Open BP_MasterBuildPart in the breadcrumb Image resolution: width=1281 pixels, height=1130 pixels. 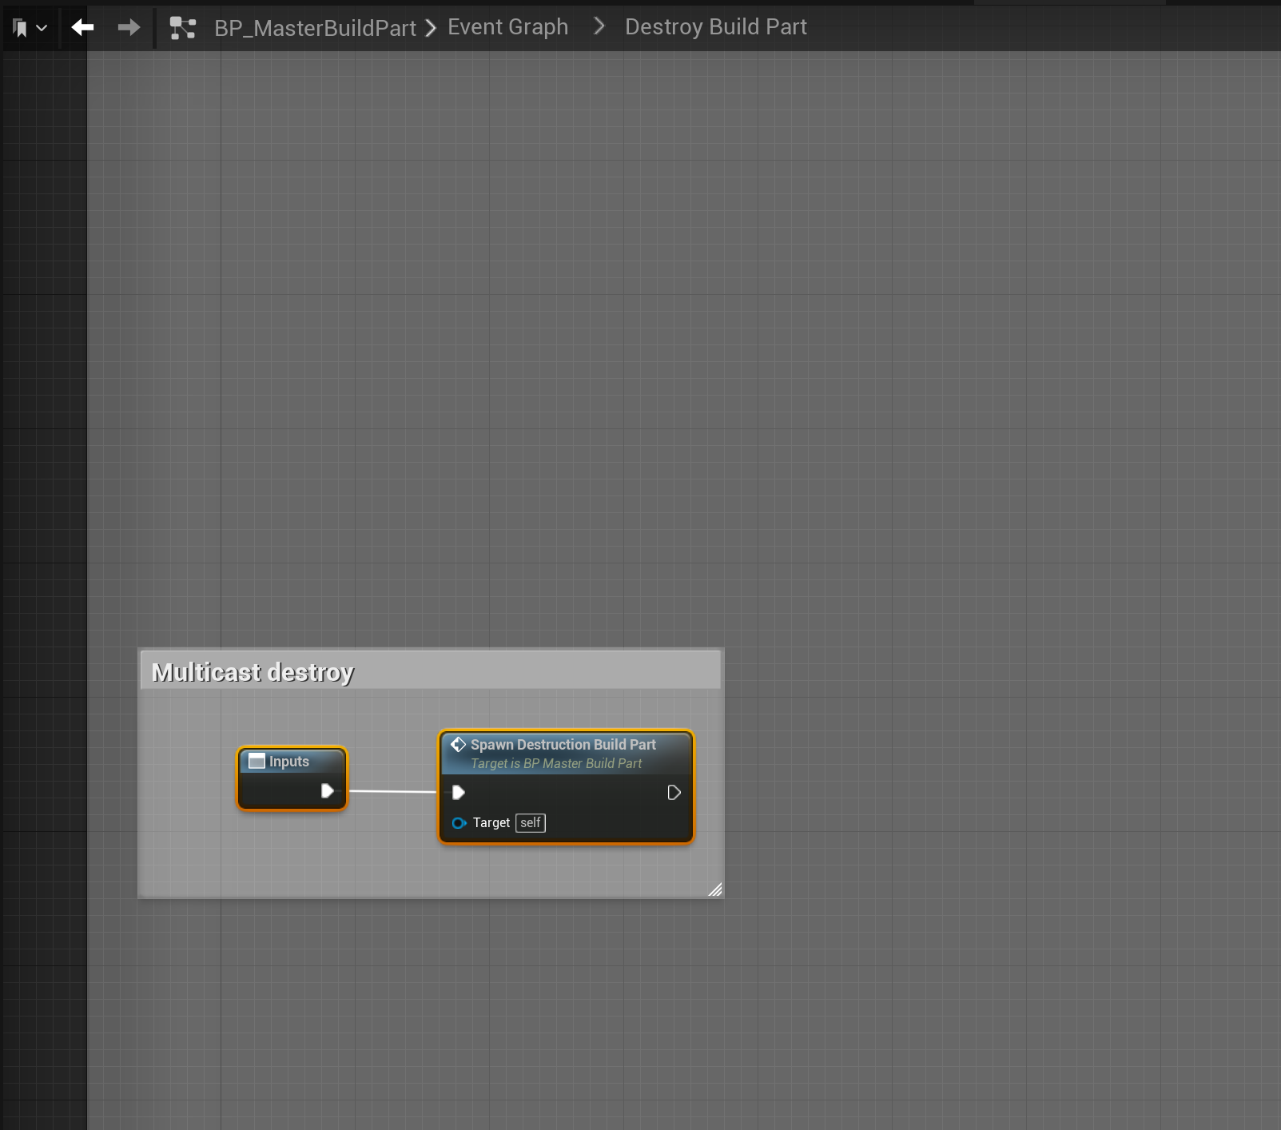tap(315, 28)
